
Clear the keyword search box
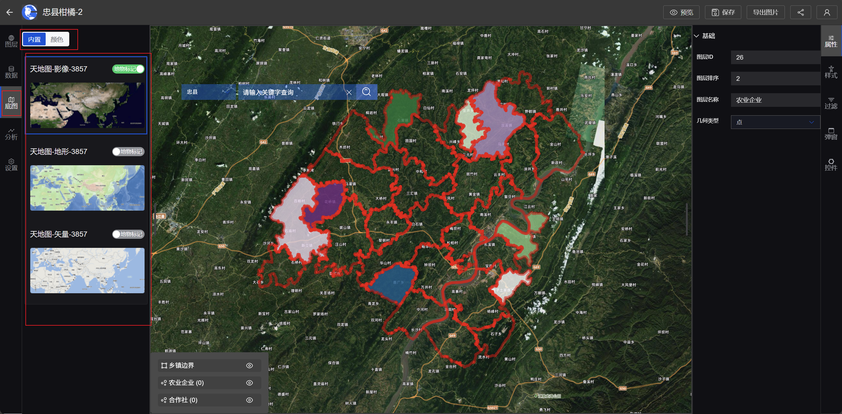point(349,92)
